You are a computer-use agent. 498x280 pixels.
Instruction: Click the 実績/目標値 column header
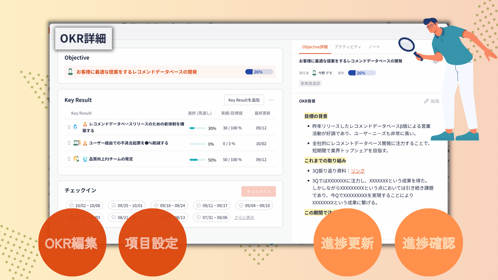click(232, 113)
